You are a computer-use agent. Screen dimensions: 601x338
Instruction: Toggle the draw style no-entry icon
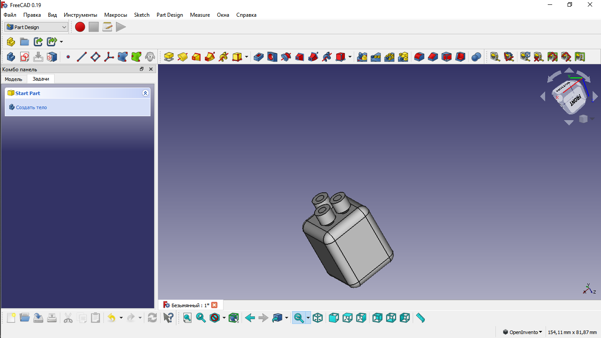(x=215, y=318)
